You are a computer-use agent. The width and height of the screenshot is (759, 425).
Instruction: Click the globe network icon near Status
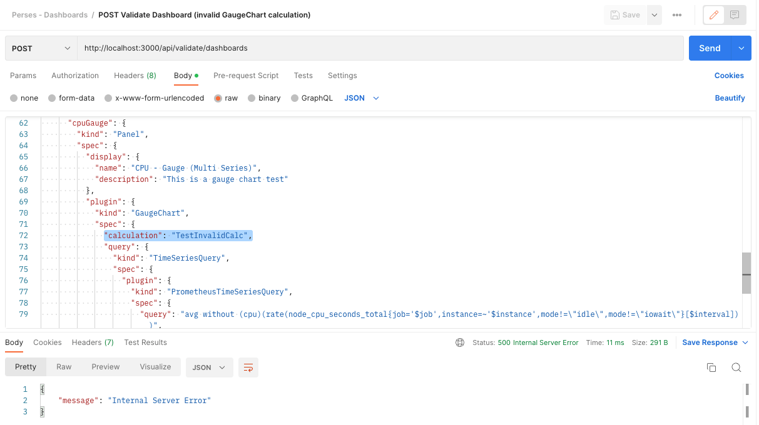(460, 342)
